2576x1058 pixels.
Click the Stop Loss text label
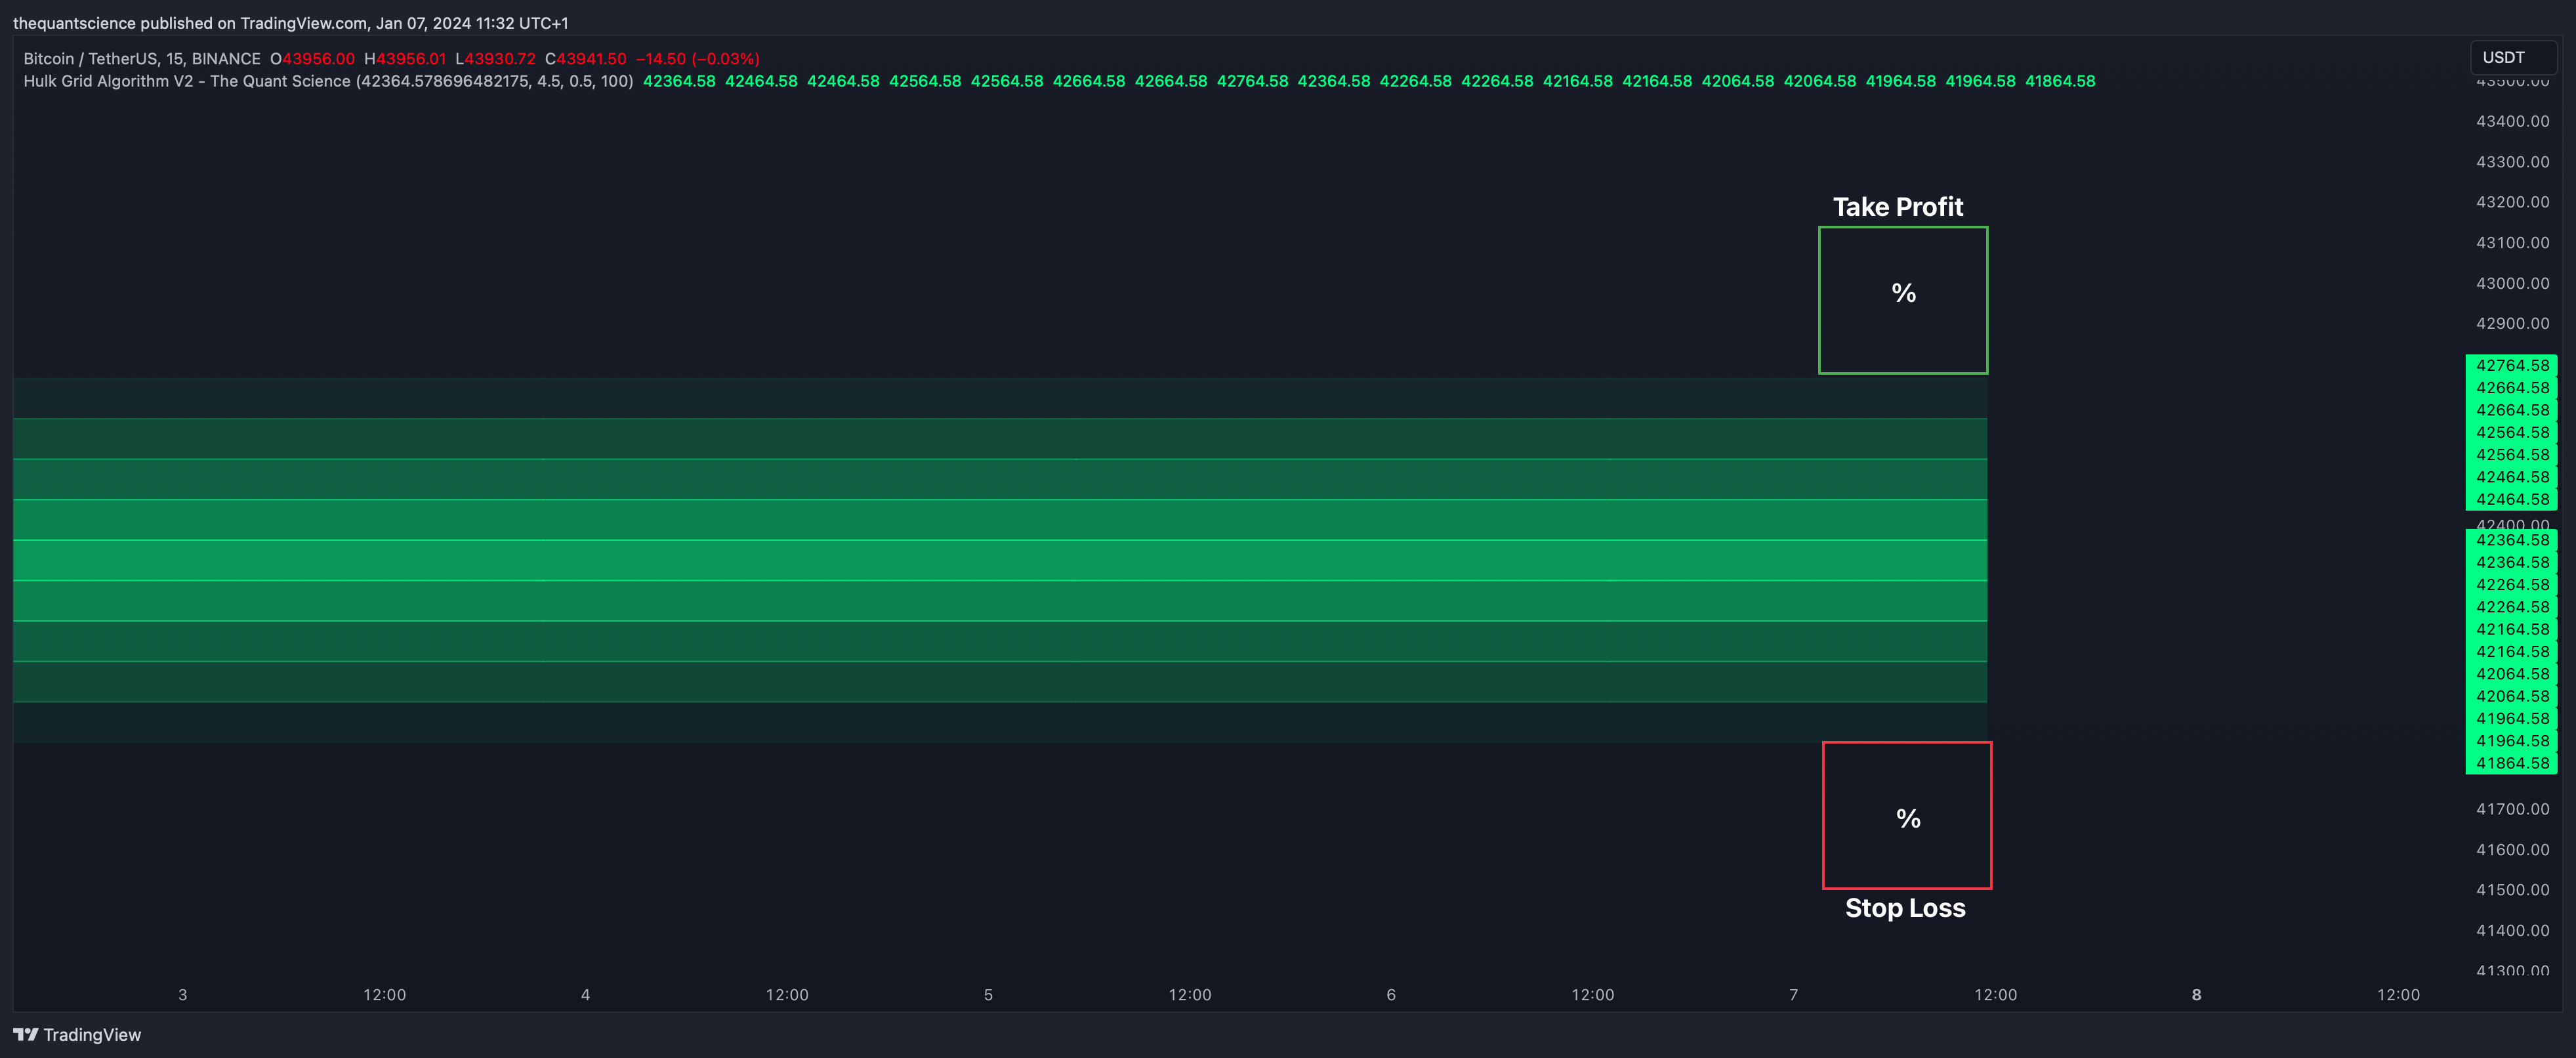click(x=1905, y=908)
